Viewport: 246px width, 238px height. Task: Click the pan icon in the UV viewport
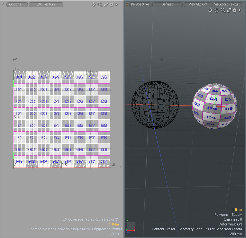(94, 5)
